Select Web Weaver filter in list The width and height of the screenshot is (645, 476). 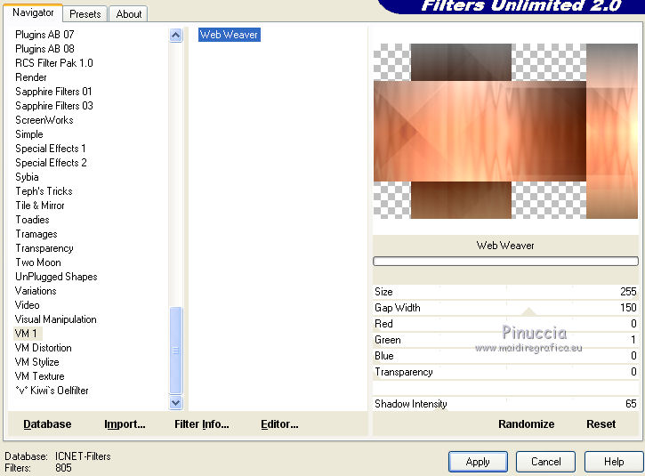click(x=230, y=35)
